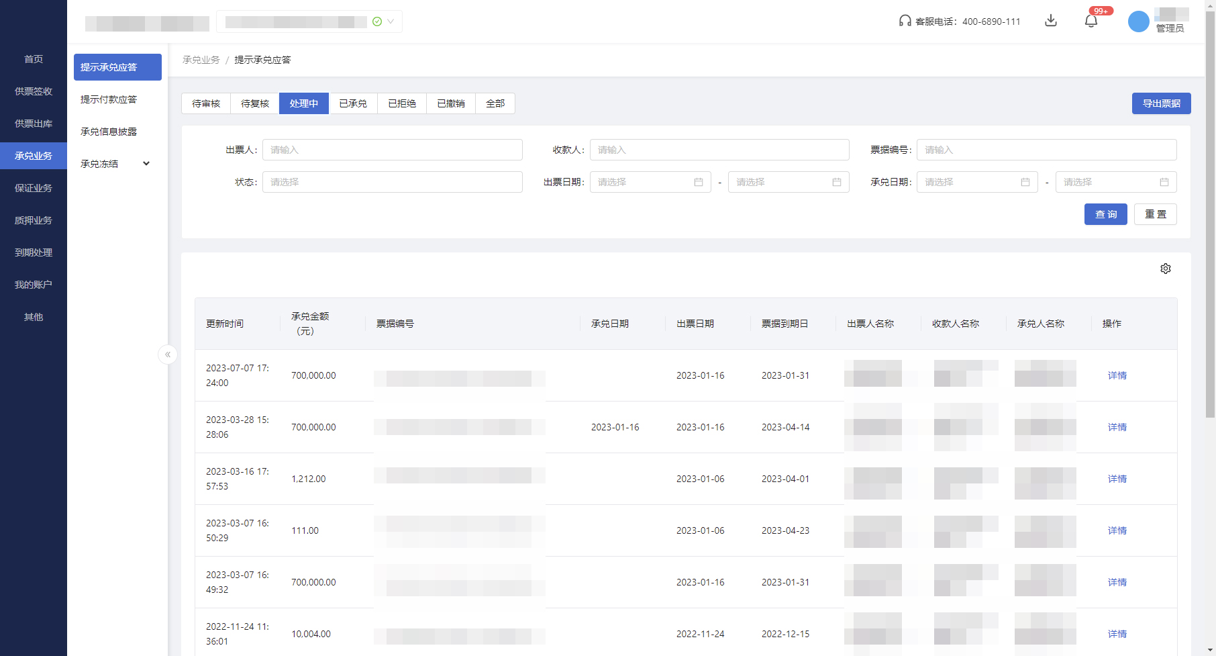Switch to the 已承兑 tab
This screenshot has height=656, width=1216.
coord(353,103)
